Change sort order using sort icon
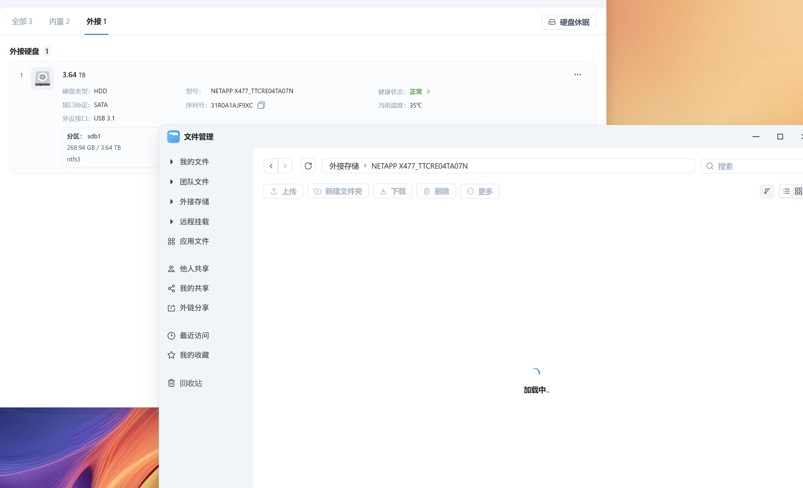The width and height of the screenshot is (803, 488). [x=767, y=191]
